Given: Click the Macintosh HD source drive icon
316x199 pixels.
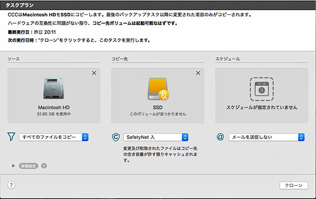Looking at the screenshot, I should (x=54, y=88).
